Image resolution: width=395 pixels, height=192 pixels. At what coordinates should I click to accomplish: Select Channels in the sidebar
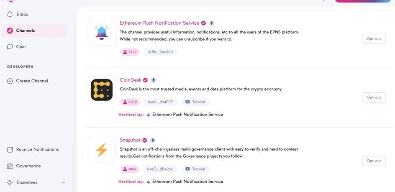point(25,31)
